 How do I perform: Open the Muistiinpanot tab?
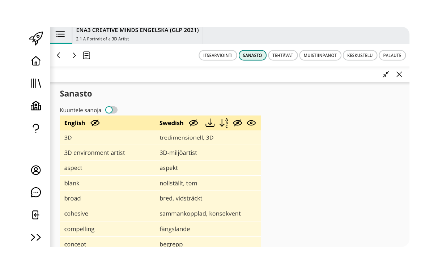click(x=320, y=55)
